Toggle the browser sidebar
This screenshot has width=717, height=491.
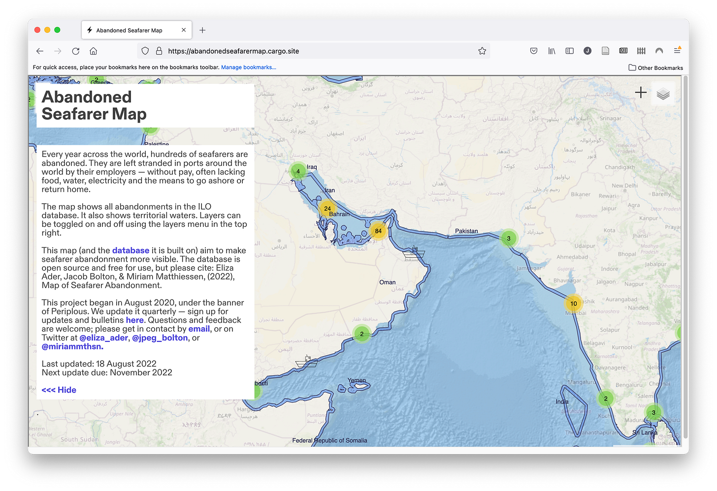pos(569,51)
